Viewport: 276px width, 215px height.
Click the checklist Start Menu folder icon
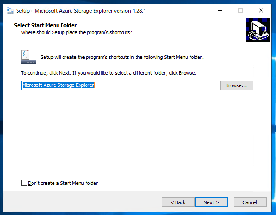28,57
